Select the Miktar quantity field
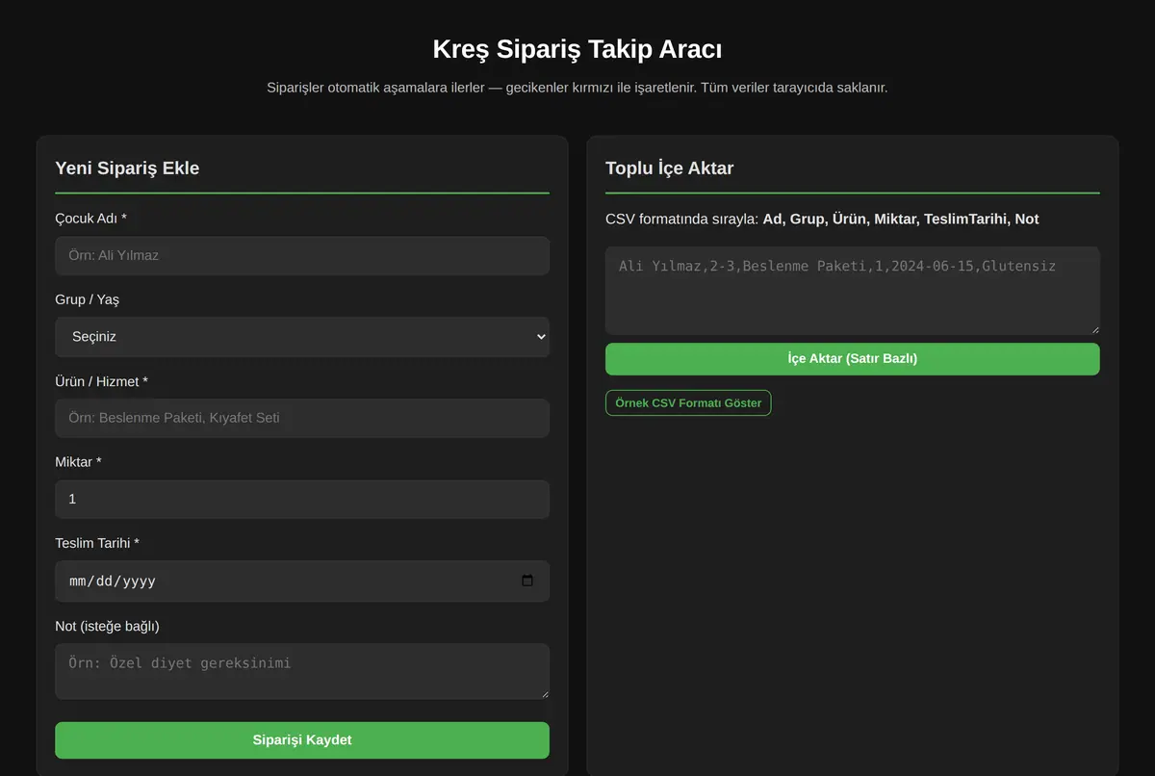 pos(302,499)
